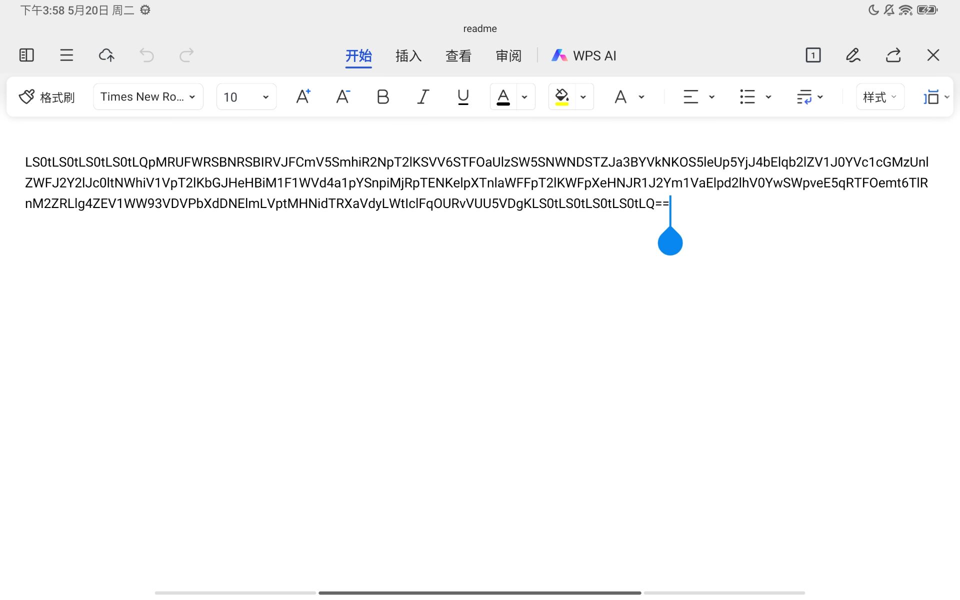Undo the last action
The width and height of the screenshot is (960, 600).
(146, 55)
